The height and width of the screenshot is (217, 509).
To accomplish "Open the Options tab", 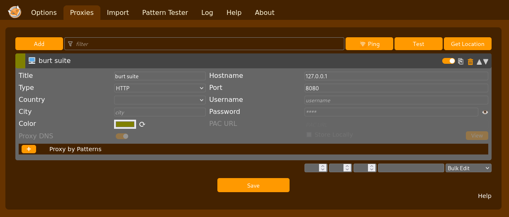I will pyautogui.click(x=44, y=12).
